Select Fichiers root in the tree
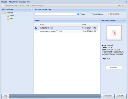This screenshot has width=128, height=99. 10,13
